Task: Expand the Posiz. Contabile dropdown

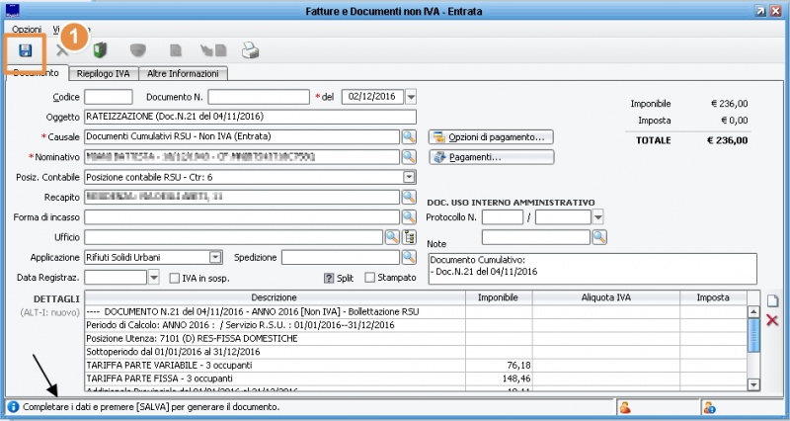Action: (x=409, y=177)
